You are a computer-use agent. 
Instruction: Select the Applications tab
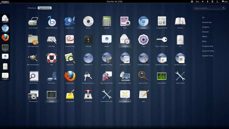point(45,8)
